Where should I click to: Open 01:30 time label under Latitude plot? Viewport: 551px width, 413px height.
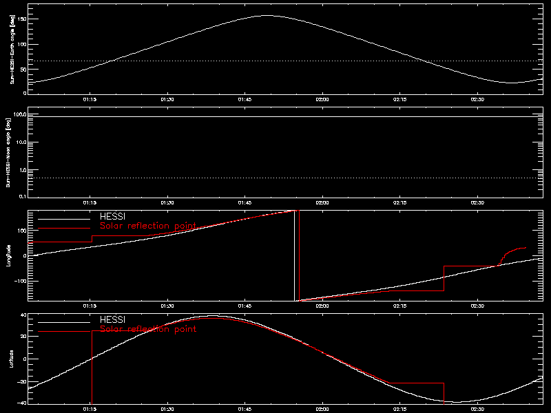coord(167,410)
